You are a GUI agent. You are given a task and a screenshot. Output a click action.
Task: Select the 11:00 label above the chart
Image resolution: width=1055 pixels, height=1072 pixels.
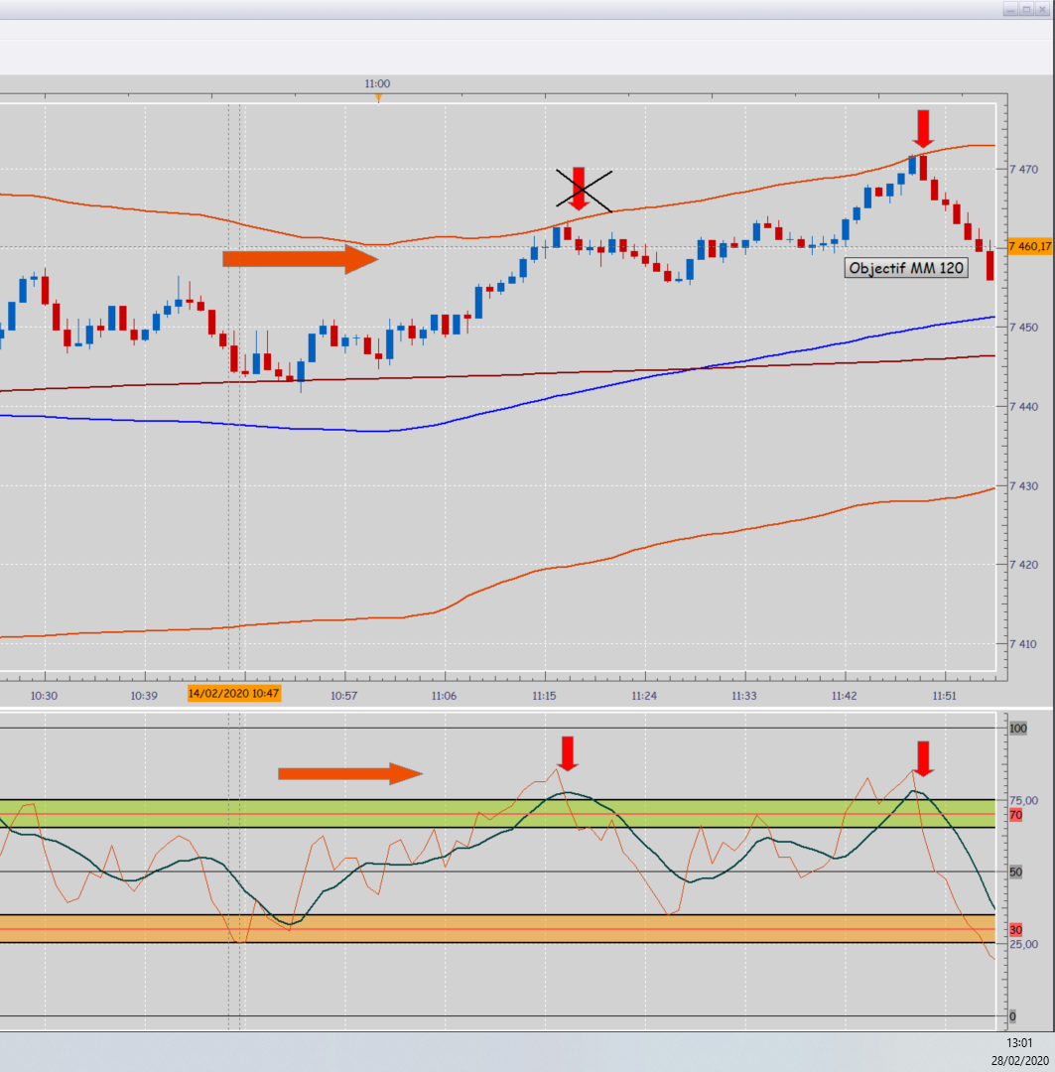(x=377, y=83)
